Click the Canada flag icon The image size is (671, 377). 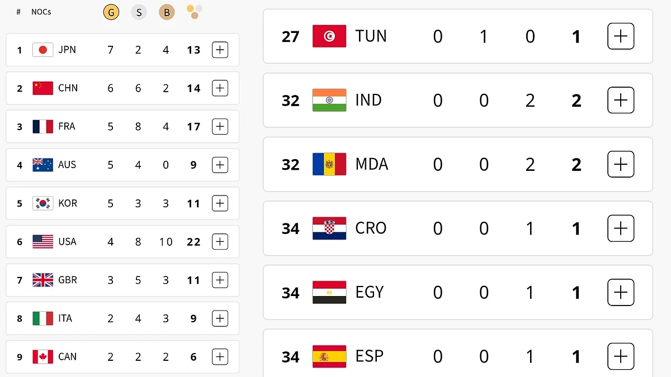(42, 357)
